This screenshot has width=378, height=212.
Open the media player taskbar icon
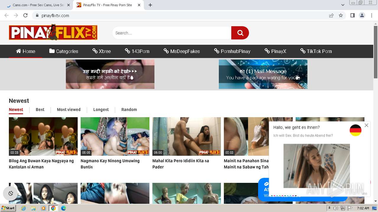(43, 208)
